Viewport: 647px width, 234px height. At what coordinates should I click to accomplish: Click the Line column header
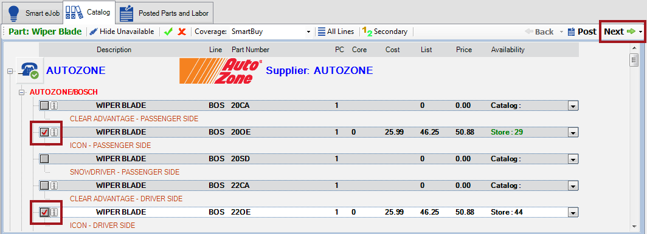tap(215, 50)
